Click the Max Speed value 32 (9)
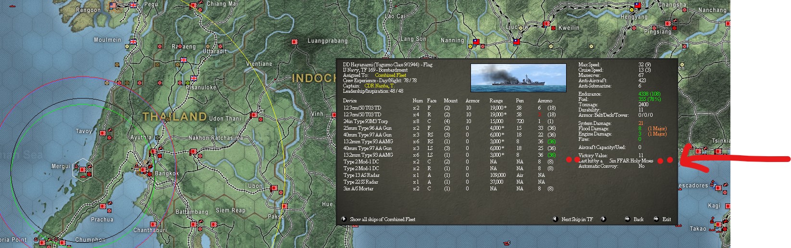Viewport: 791px width, 248px height. point(644,65)
